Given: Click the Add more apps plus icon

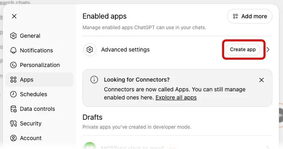Looking at the screenshot, I should point(235,16).
